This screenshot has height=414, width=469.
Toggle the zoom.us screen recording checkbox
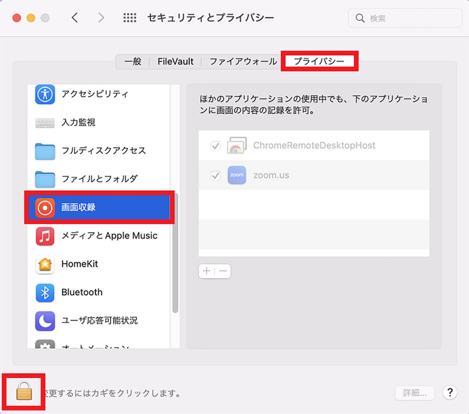click(215, 175)
